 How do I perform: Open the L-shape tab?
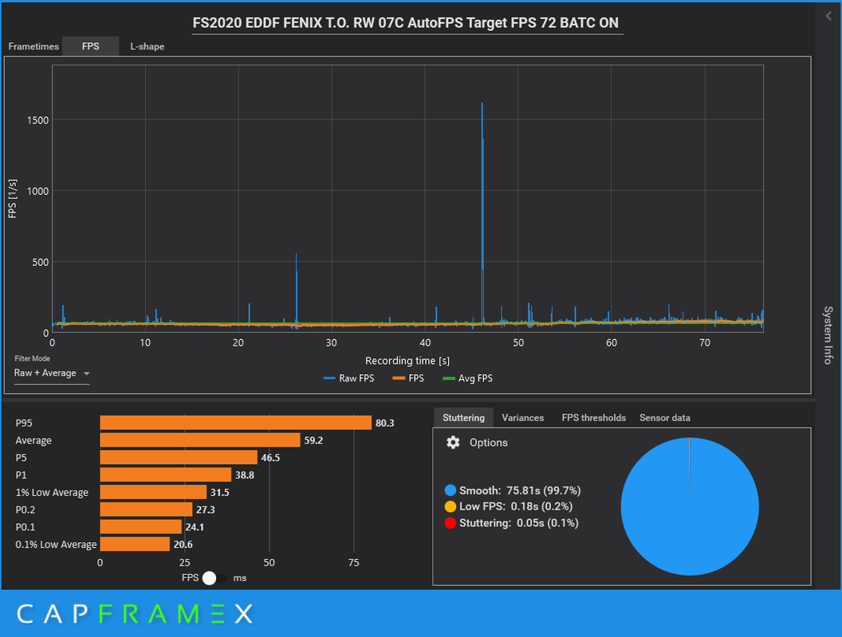[148, 46]
